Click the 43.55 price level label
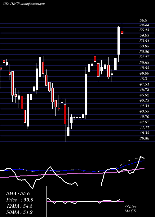Viewport: 155px width, 217px height. point(144,111)
